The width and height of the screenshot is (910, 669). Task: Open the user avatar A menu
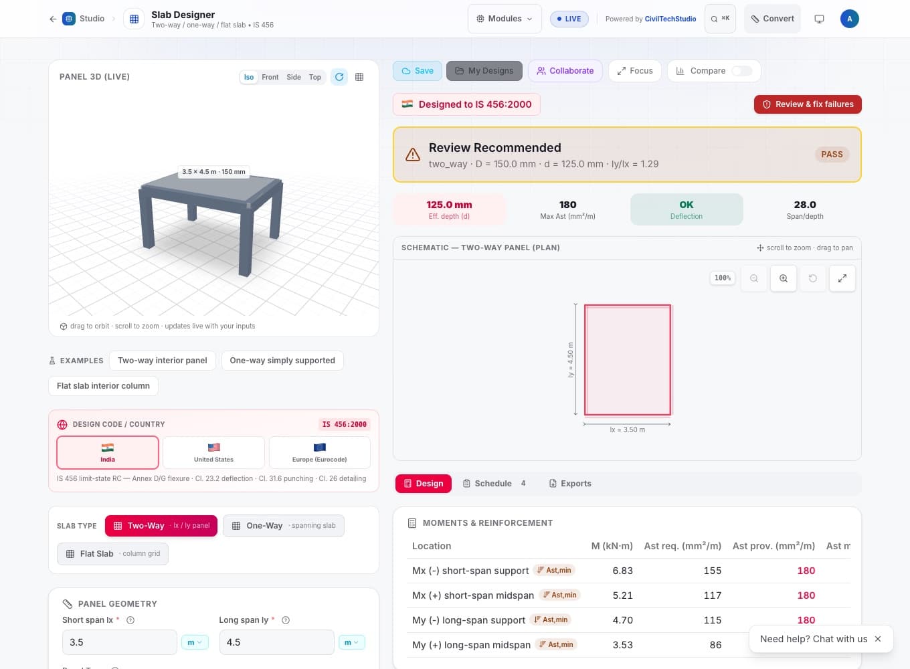[x=849, y=19]
